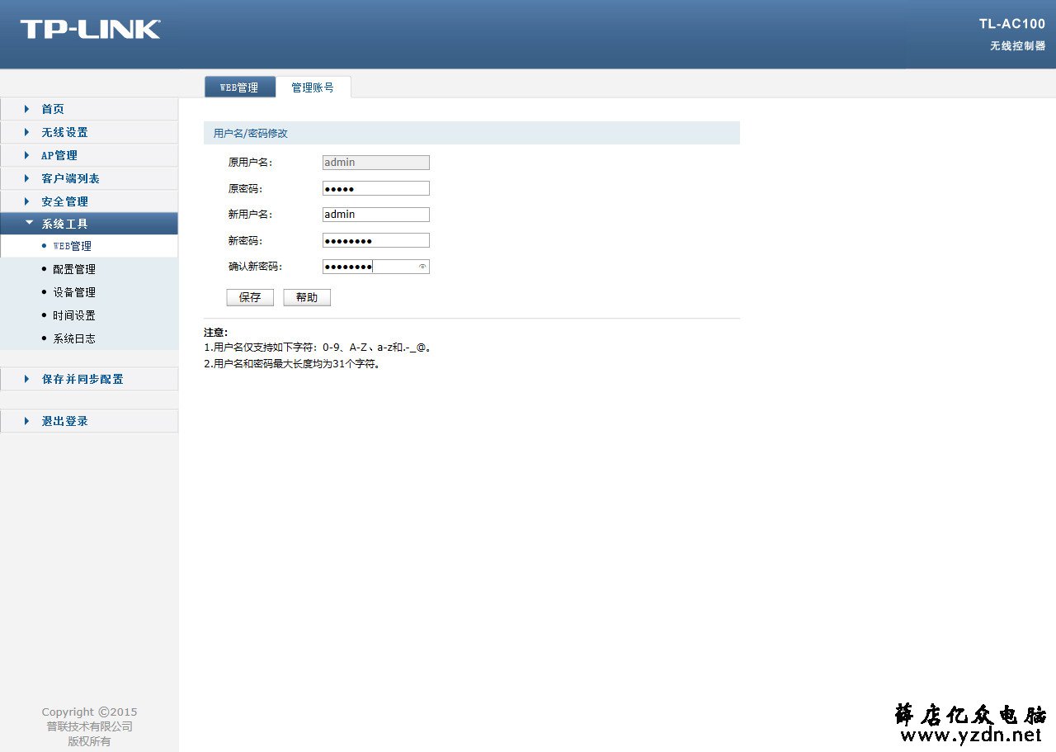Image resolution: width=1056 pixels, height=752 pixels.
Task: Click the 确认新密码: label
Action: pos(256,267)
